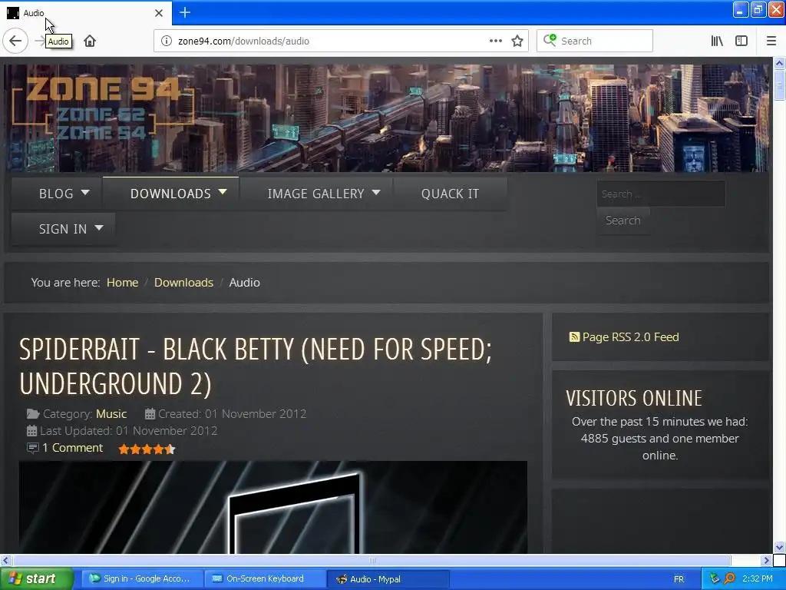This screenshot has width=786, height=590.
Task: Open the Music category link
Action: pyautogui.click(x=111, y=414)
